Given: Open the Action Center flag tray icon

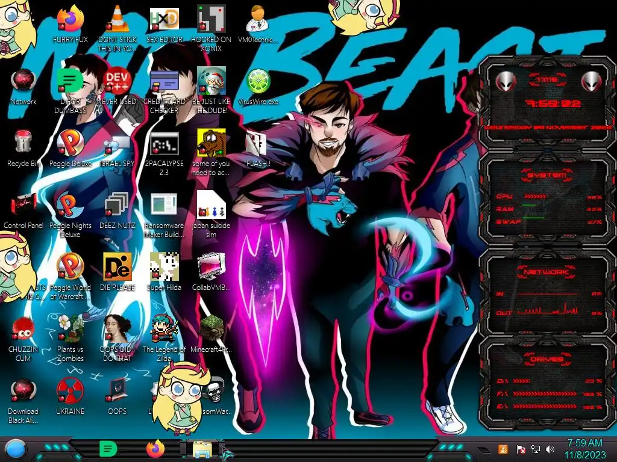Looking at the screenshot, I should coord(521,449).
